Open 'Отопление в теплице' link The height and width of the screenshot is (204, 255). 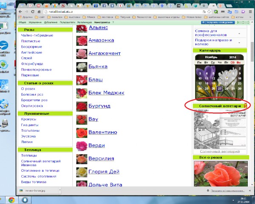40,170
